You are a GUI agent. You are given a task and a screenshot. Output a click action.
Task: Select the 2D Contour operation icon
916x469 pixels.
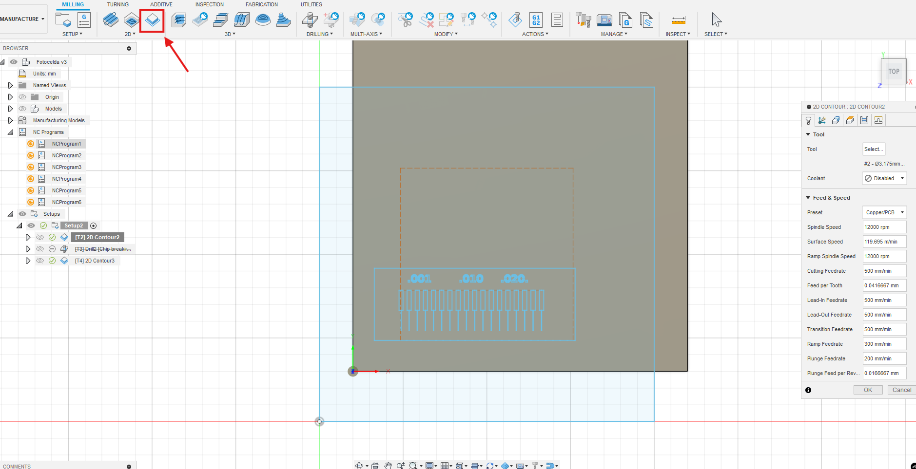(152, 20)
